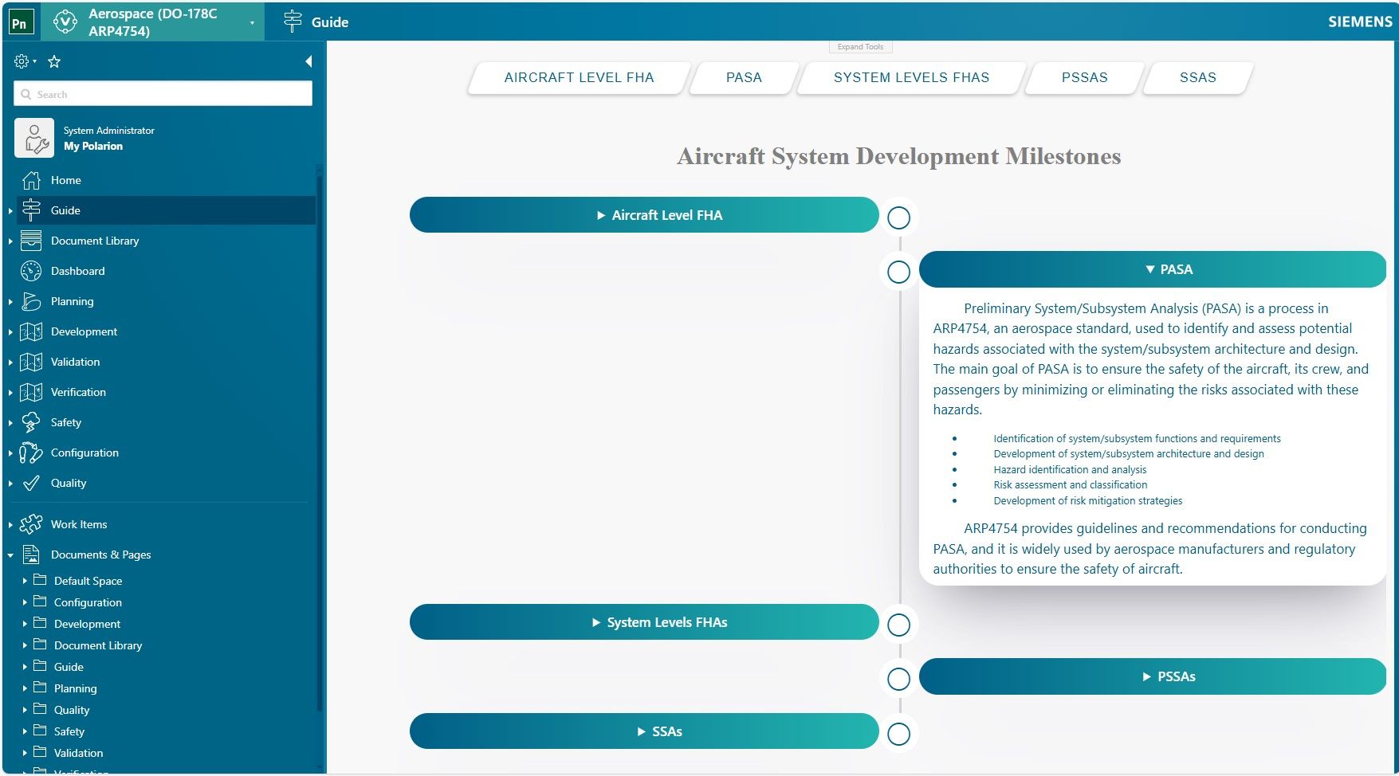The width and height of the screenshot is (1399, 776).
Task: Open My Polarion profile link
Action: click(x=93, y=147)
